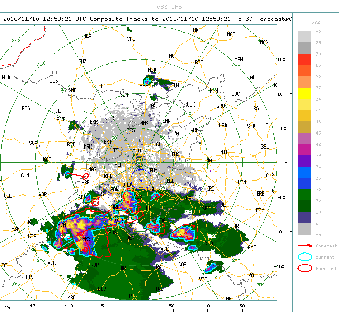The image size is (339, 312).
Task: Click the PRS station label
Action: (86, 238)
